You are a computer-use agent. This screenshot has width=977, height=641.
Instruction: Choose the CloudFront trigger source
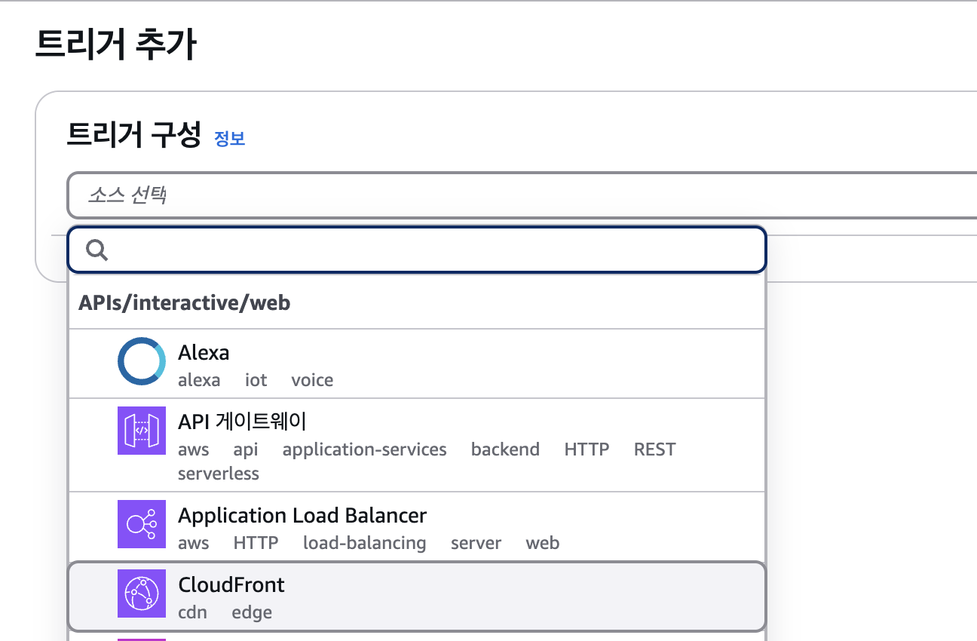417,596
